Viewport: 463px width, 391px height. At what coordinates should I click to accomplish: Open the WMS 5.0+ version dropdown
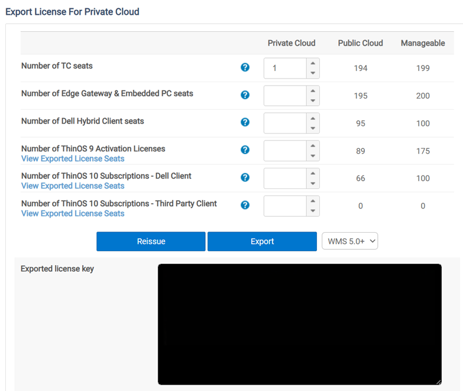[x=349, y=241]
